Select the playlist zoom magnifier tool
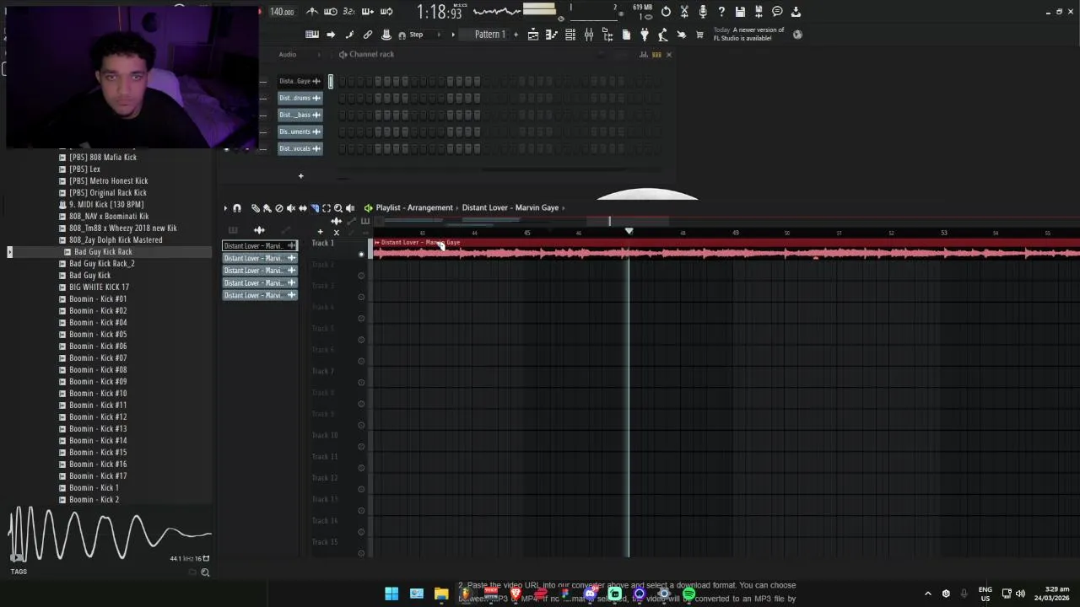Screen dimensions: 1080x607 [x=338, y=208]
